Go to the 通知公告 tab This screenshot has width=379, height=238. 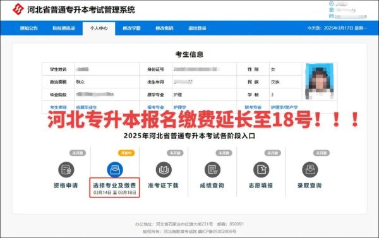click(x=29, y=28)
